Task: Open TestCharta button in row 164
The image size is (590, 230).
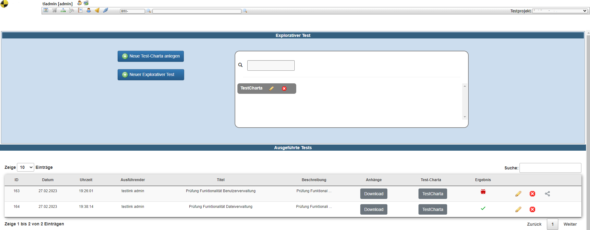Action: tap(433, 209)
